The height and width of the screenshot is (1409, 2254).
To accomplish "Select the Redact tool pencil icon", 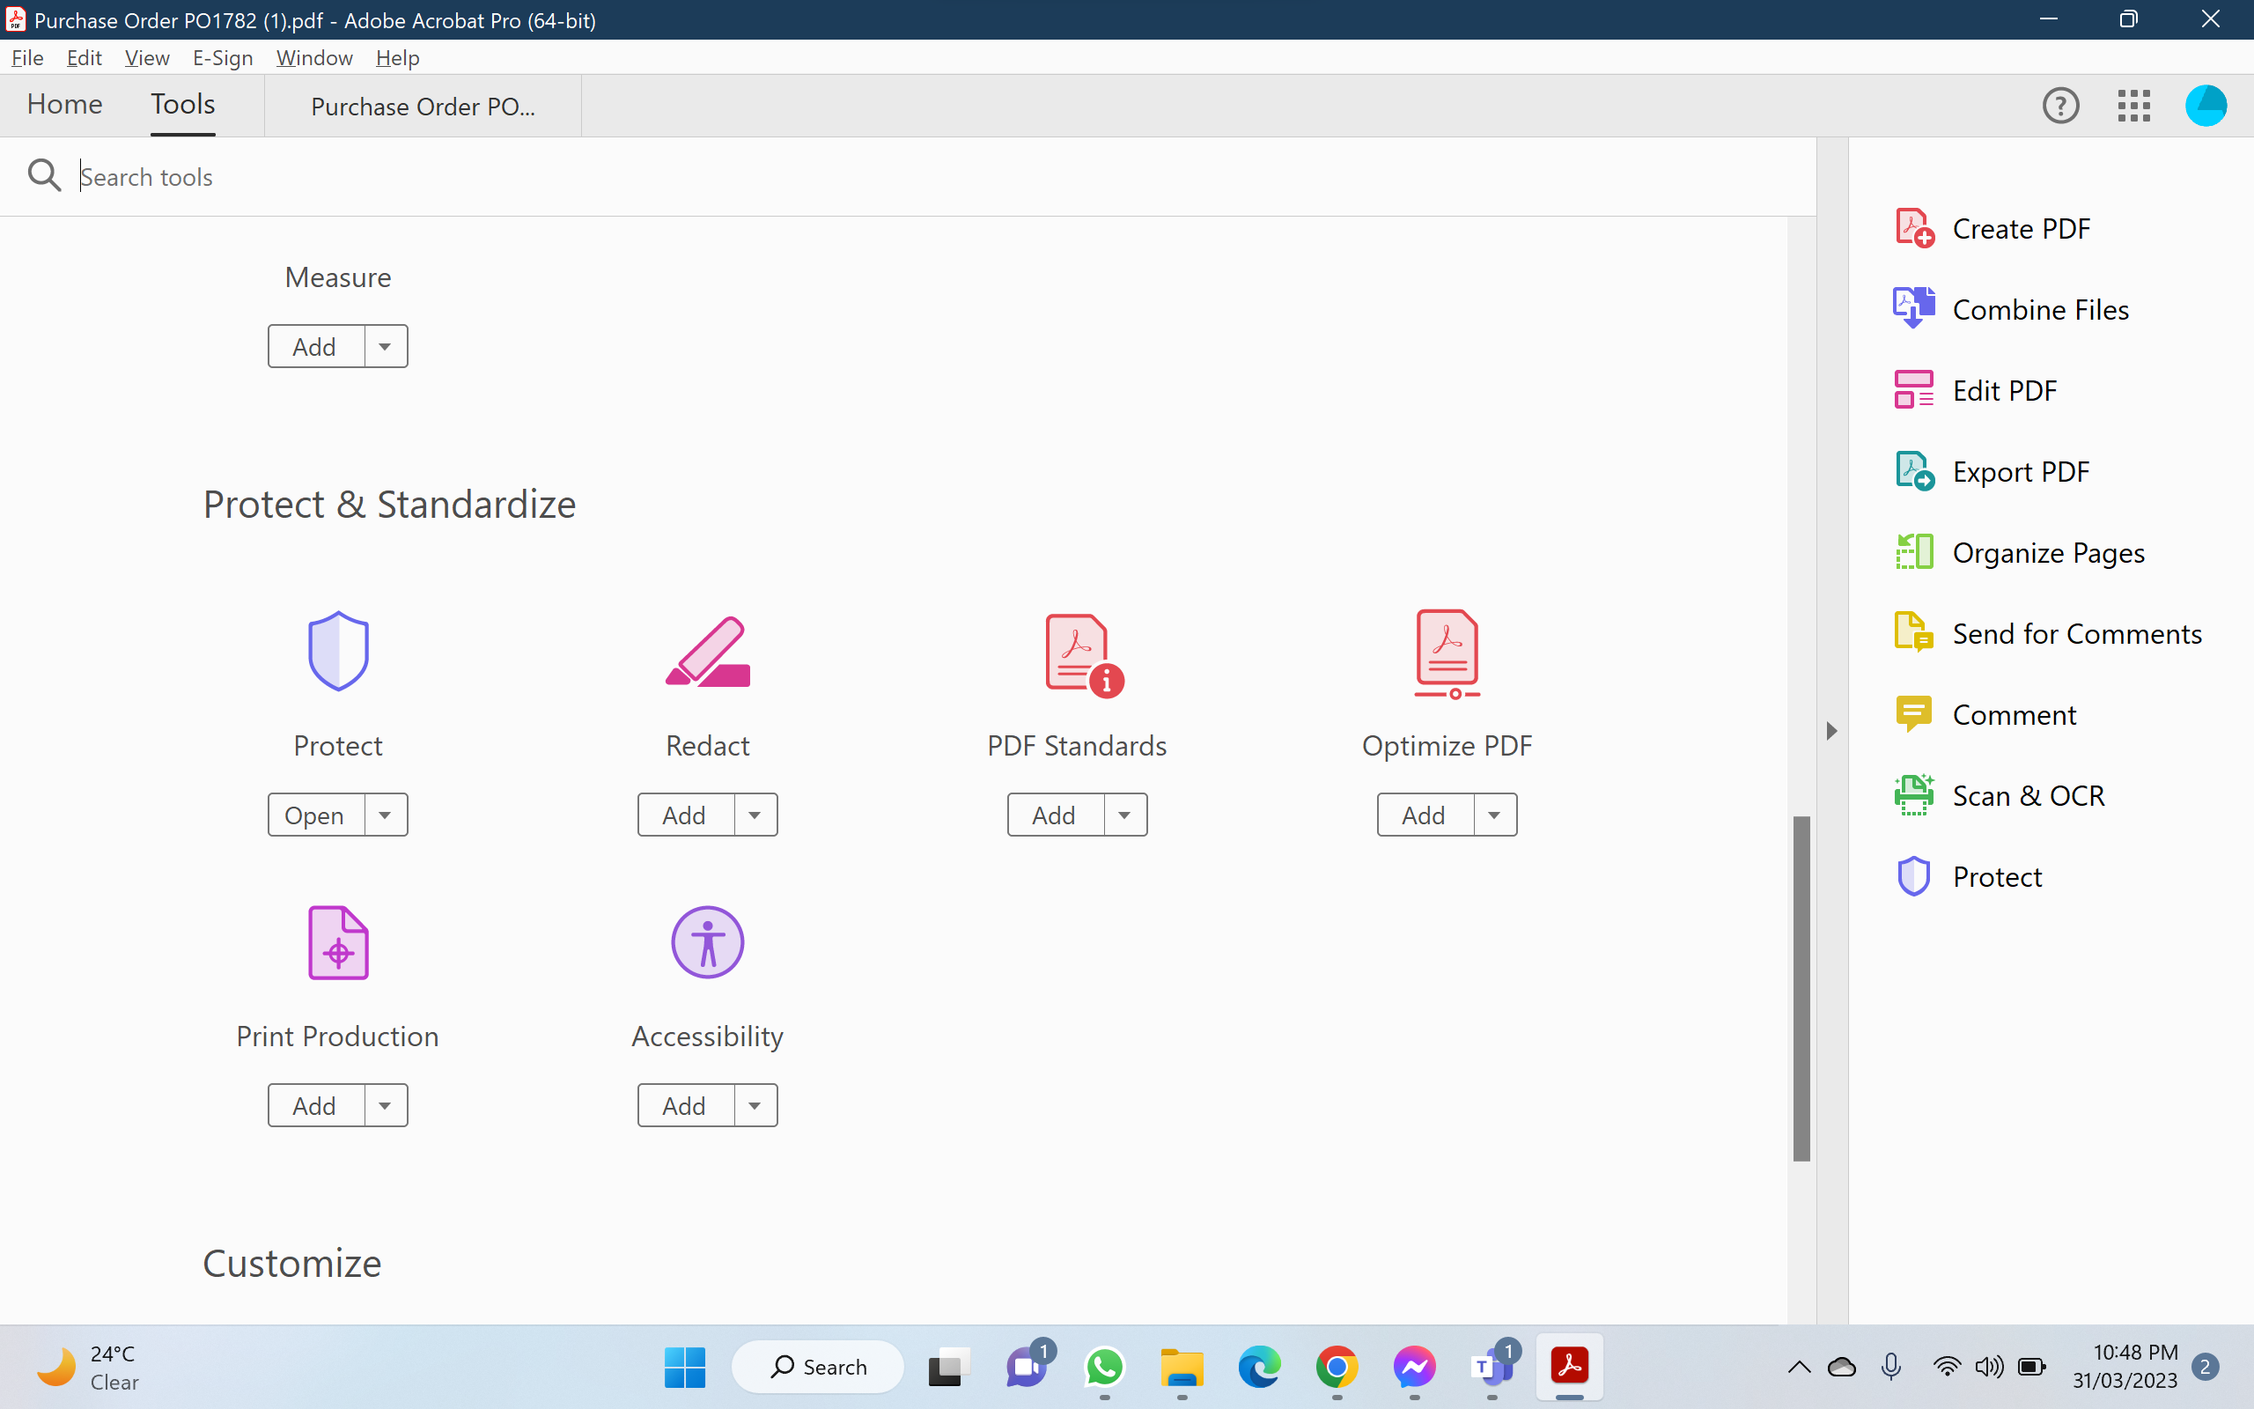I will (x=707, y=653).
